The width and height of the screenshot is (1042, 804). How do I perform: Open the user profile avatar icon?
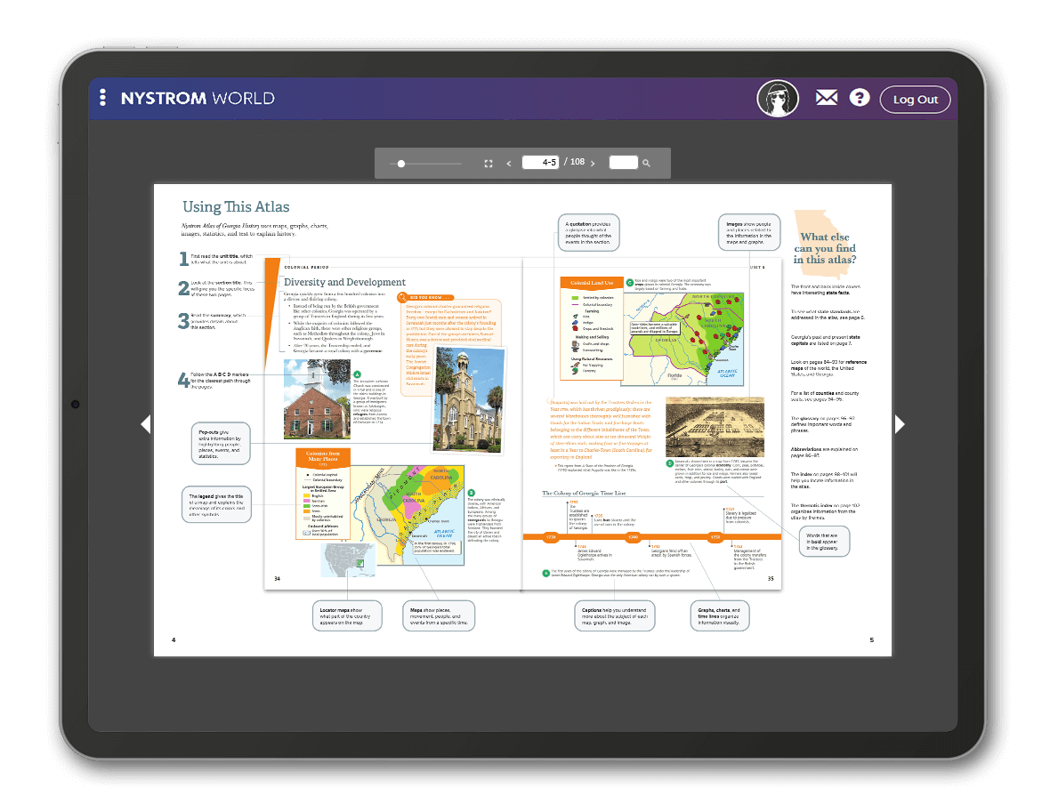778,98
